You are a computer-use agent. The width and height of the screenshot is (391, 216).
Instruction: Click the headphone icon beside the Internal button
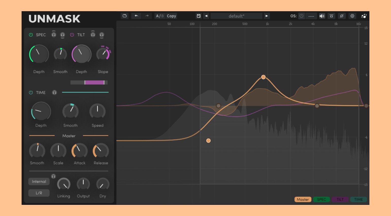(53, 176)
